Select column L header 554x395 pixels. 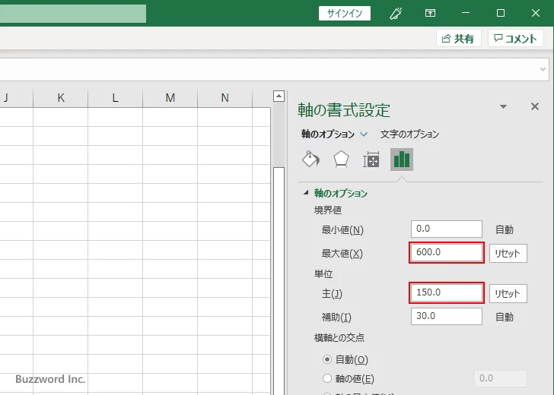click(115, 98)
